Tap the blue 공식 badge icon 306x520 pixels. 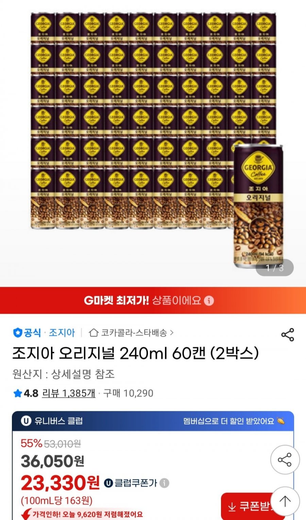(x=17, y=333)
